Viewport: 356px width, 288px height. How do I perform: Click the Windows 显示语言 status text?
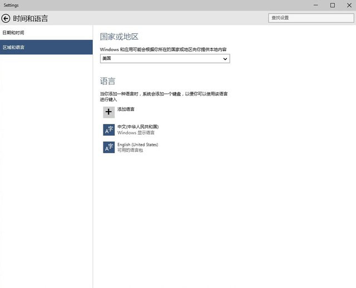click(x=136, y=133)
